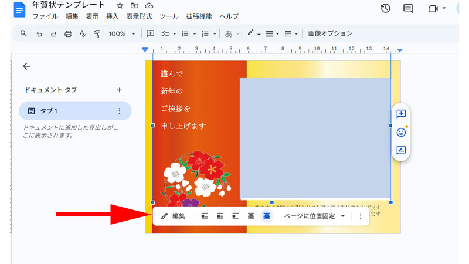Open image toolbar more options
The height and width of the screenshot is (264, 469).
click(x=361, y=216)
